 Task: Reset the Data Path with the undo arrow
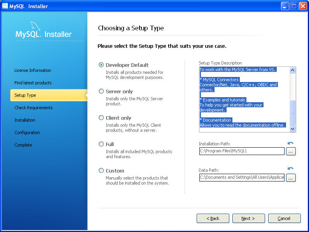pyautogui.click(x=290, y=168)
